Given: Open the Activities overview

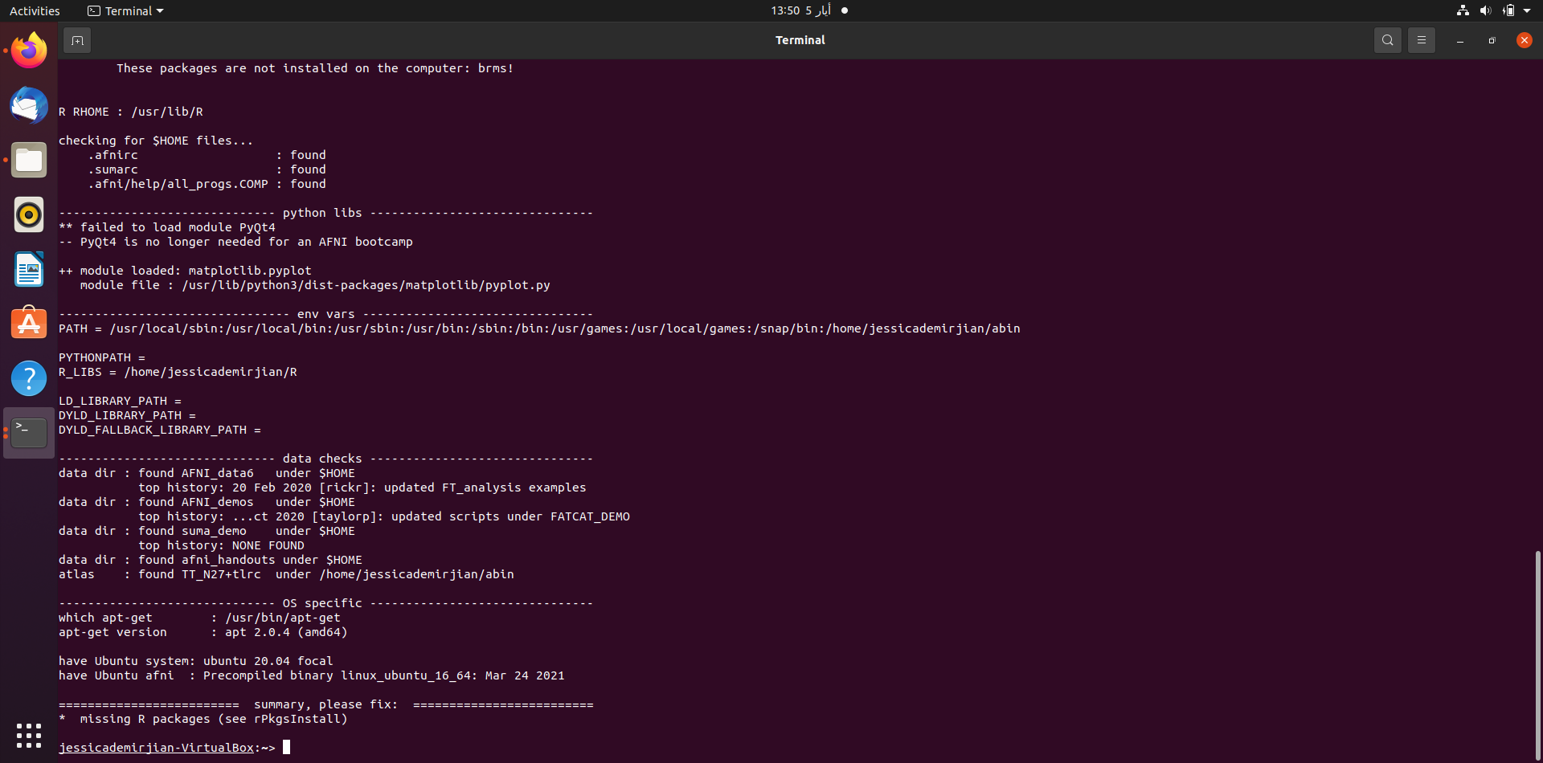Looking at the screenshot, I should tap(35, 10).
